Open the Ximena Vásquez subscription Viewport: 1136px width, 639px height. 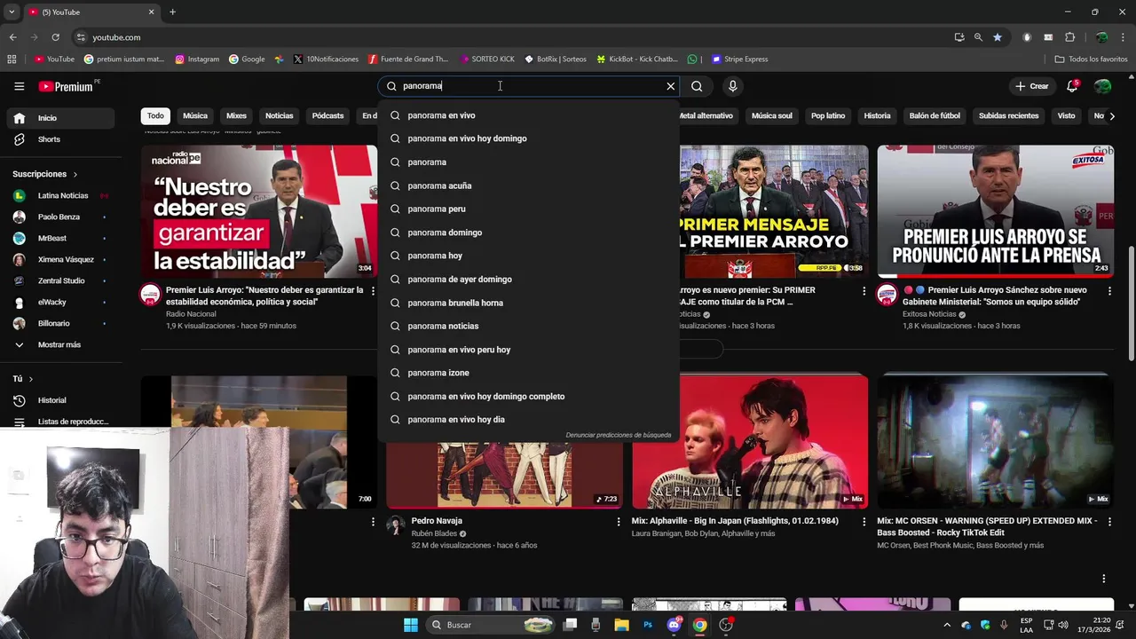coord(60,259)
